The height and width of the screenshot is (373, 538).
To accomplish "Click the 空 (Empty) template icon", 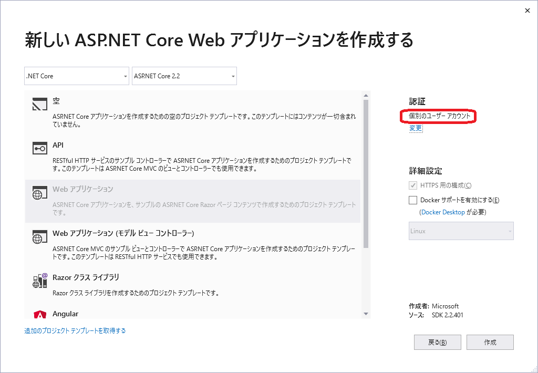I will pos(40,104).
